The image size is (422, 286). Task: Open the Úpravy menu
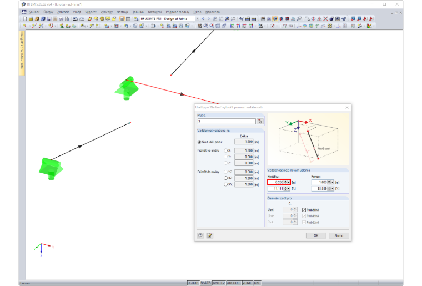(48, 12)
